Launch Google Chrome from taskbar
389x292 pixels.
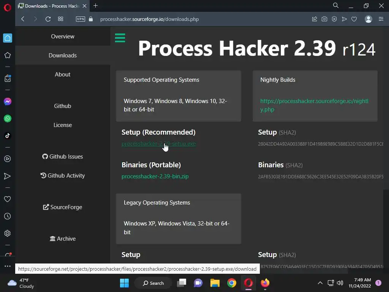coord(231,283)
